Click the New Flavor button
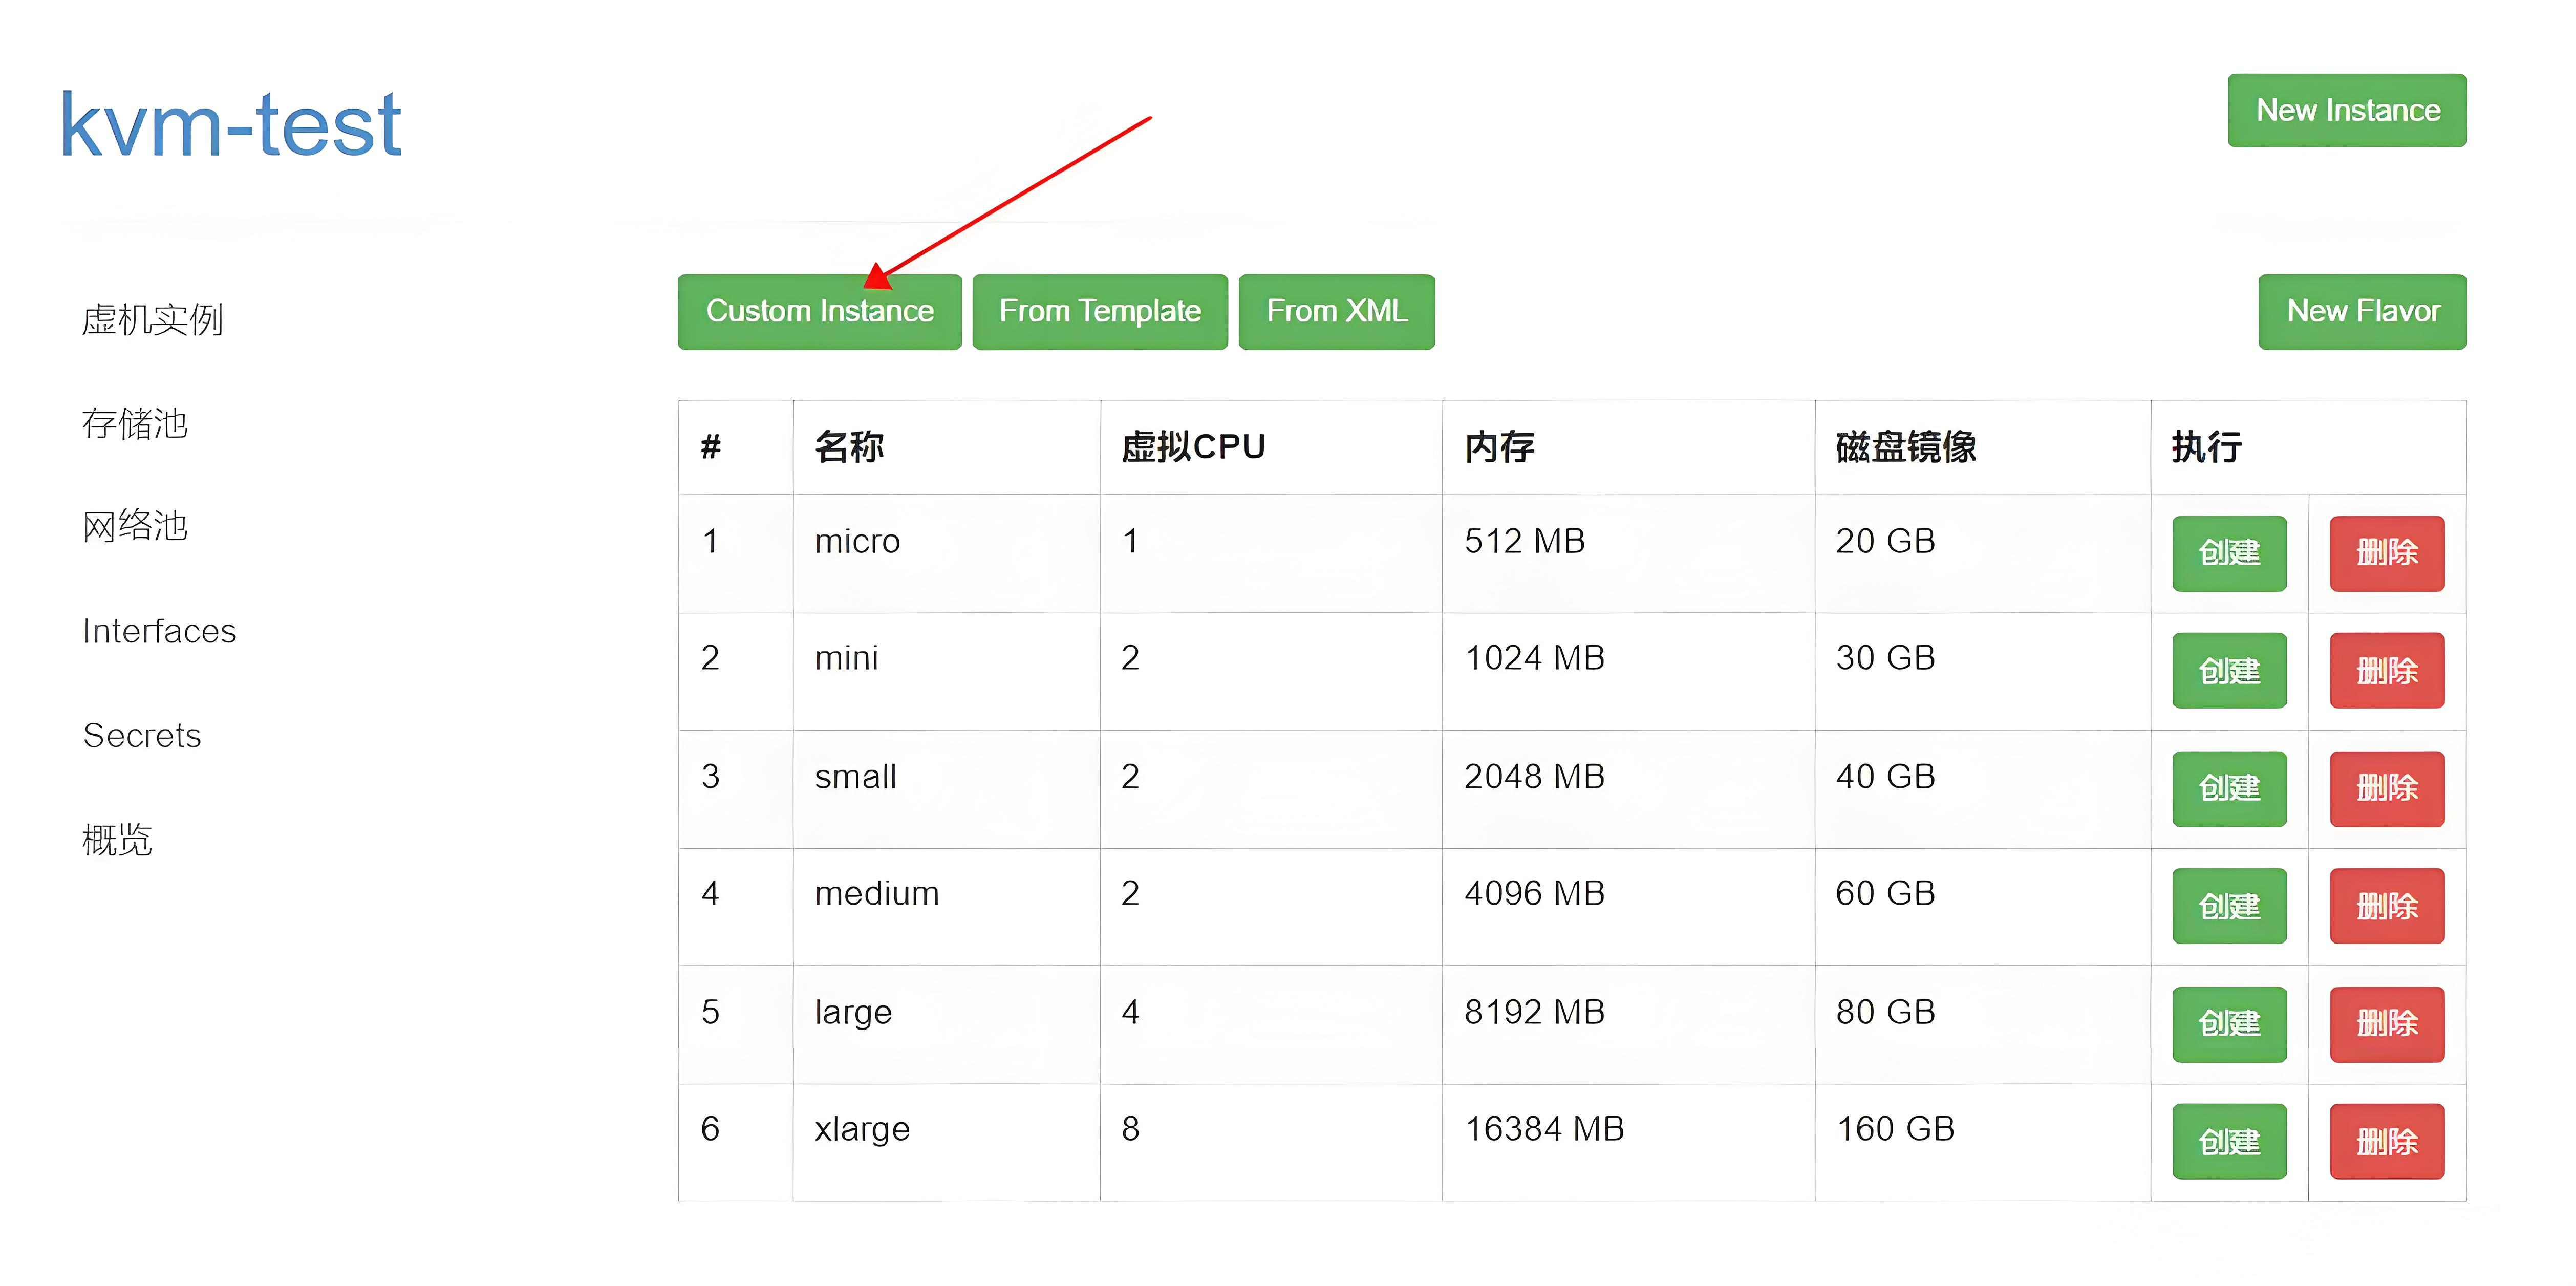2576x1286 pixels. [2362, 311]
